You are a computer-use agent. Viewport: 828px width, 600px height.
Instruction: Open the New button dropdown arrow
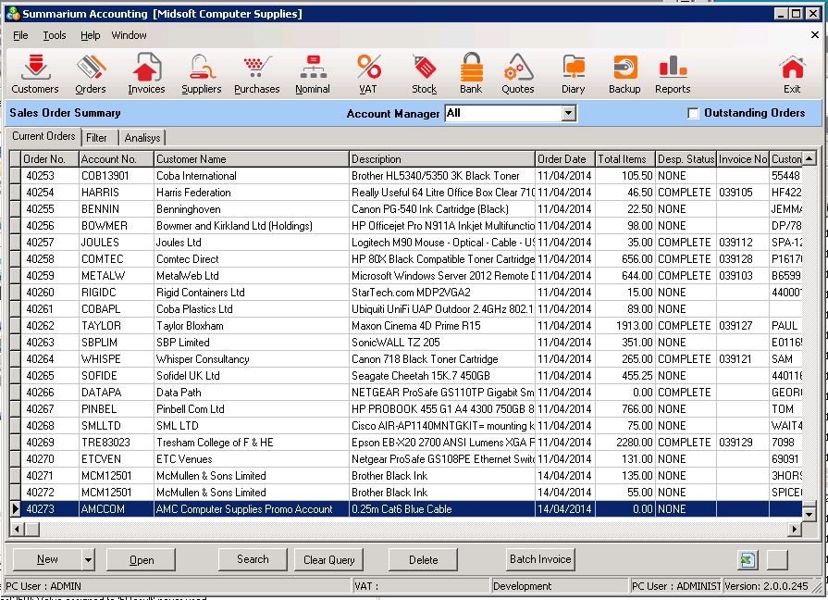pos(88,560)
